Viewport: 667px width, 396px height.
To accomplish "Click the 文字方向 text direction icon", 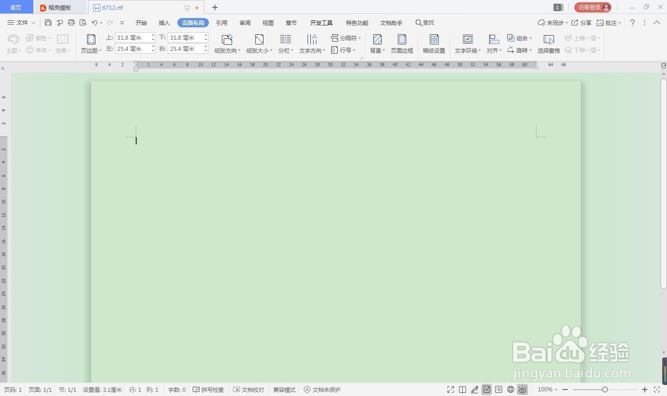I will (312, 40).
